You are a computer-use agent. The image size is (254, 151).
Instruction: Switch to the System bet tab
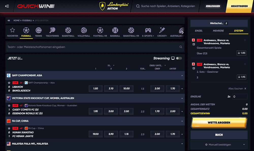coord(239,31)
